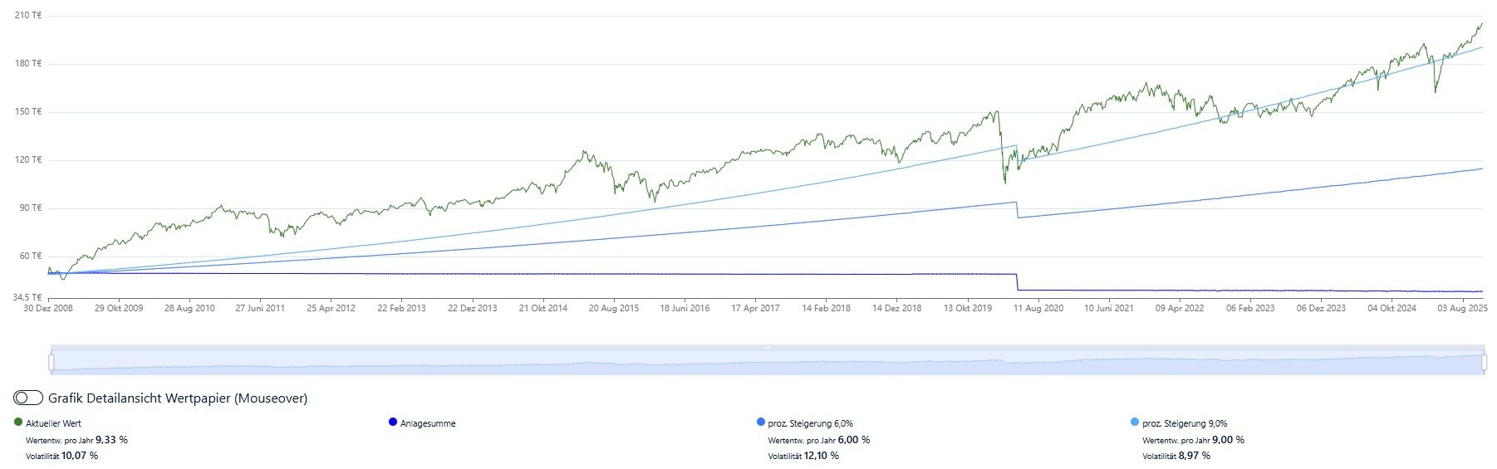
Task: Click the proz. Steigerung 6,0% legend label
Action: coord(810,423)
